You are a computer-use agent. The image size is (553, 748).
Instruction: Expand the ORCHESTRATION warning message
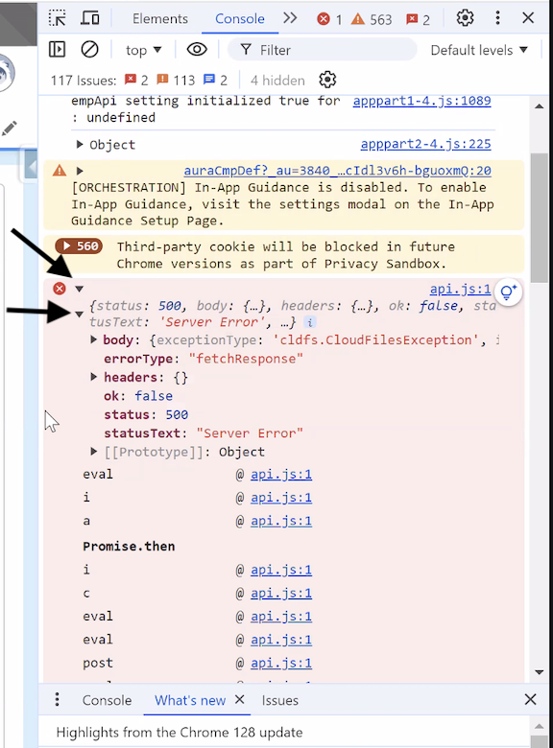coord(80,171)
